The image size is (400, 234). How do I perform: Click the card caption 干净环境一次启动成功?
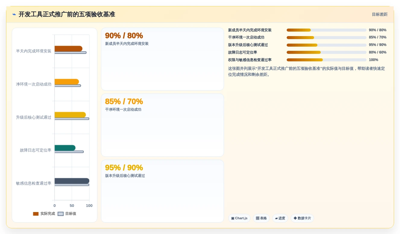(123, 109)
